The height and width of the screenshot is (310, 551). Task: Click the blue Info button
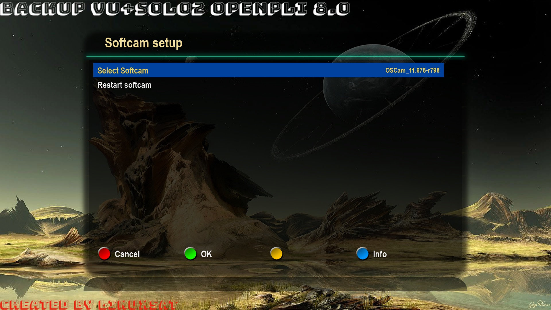pos(362,254)
